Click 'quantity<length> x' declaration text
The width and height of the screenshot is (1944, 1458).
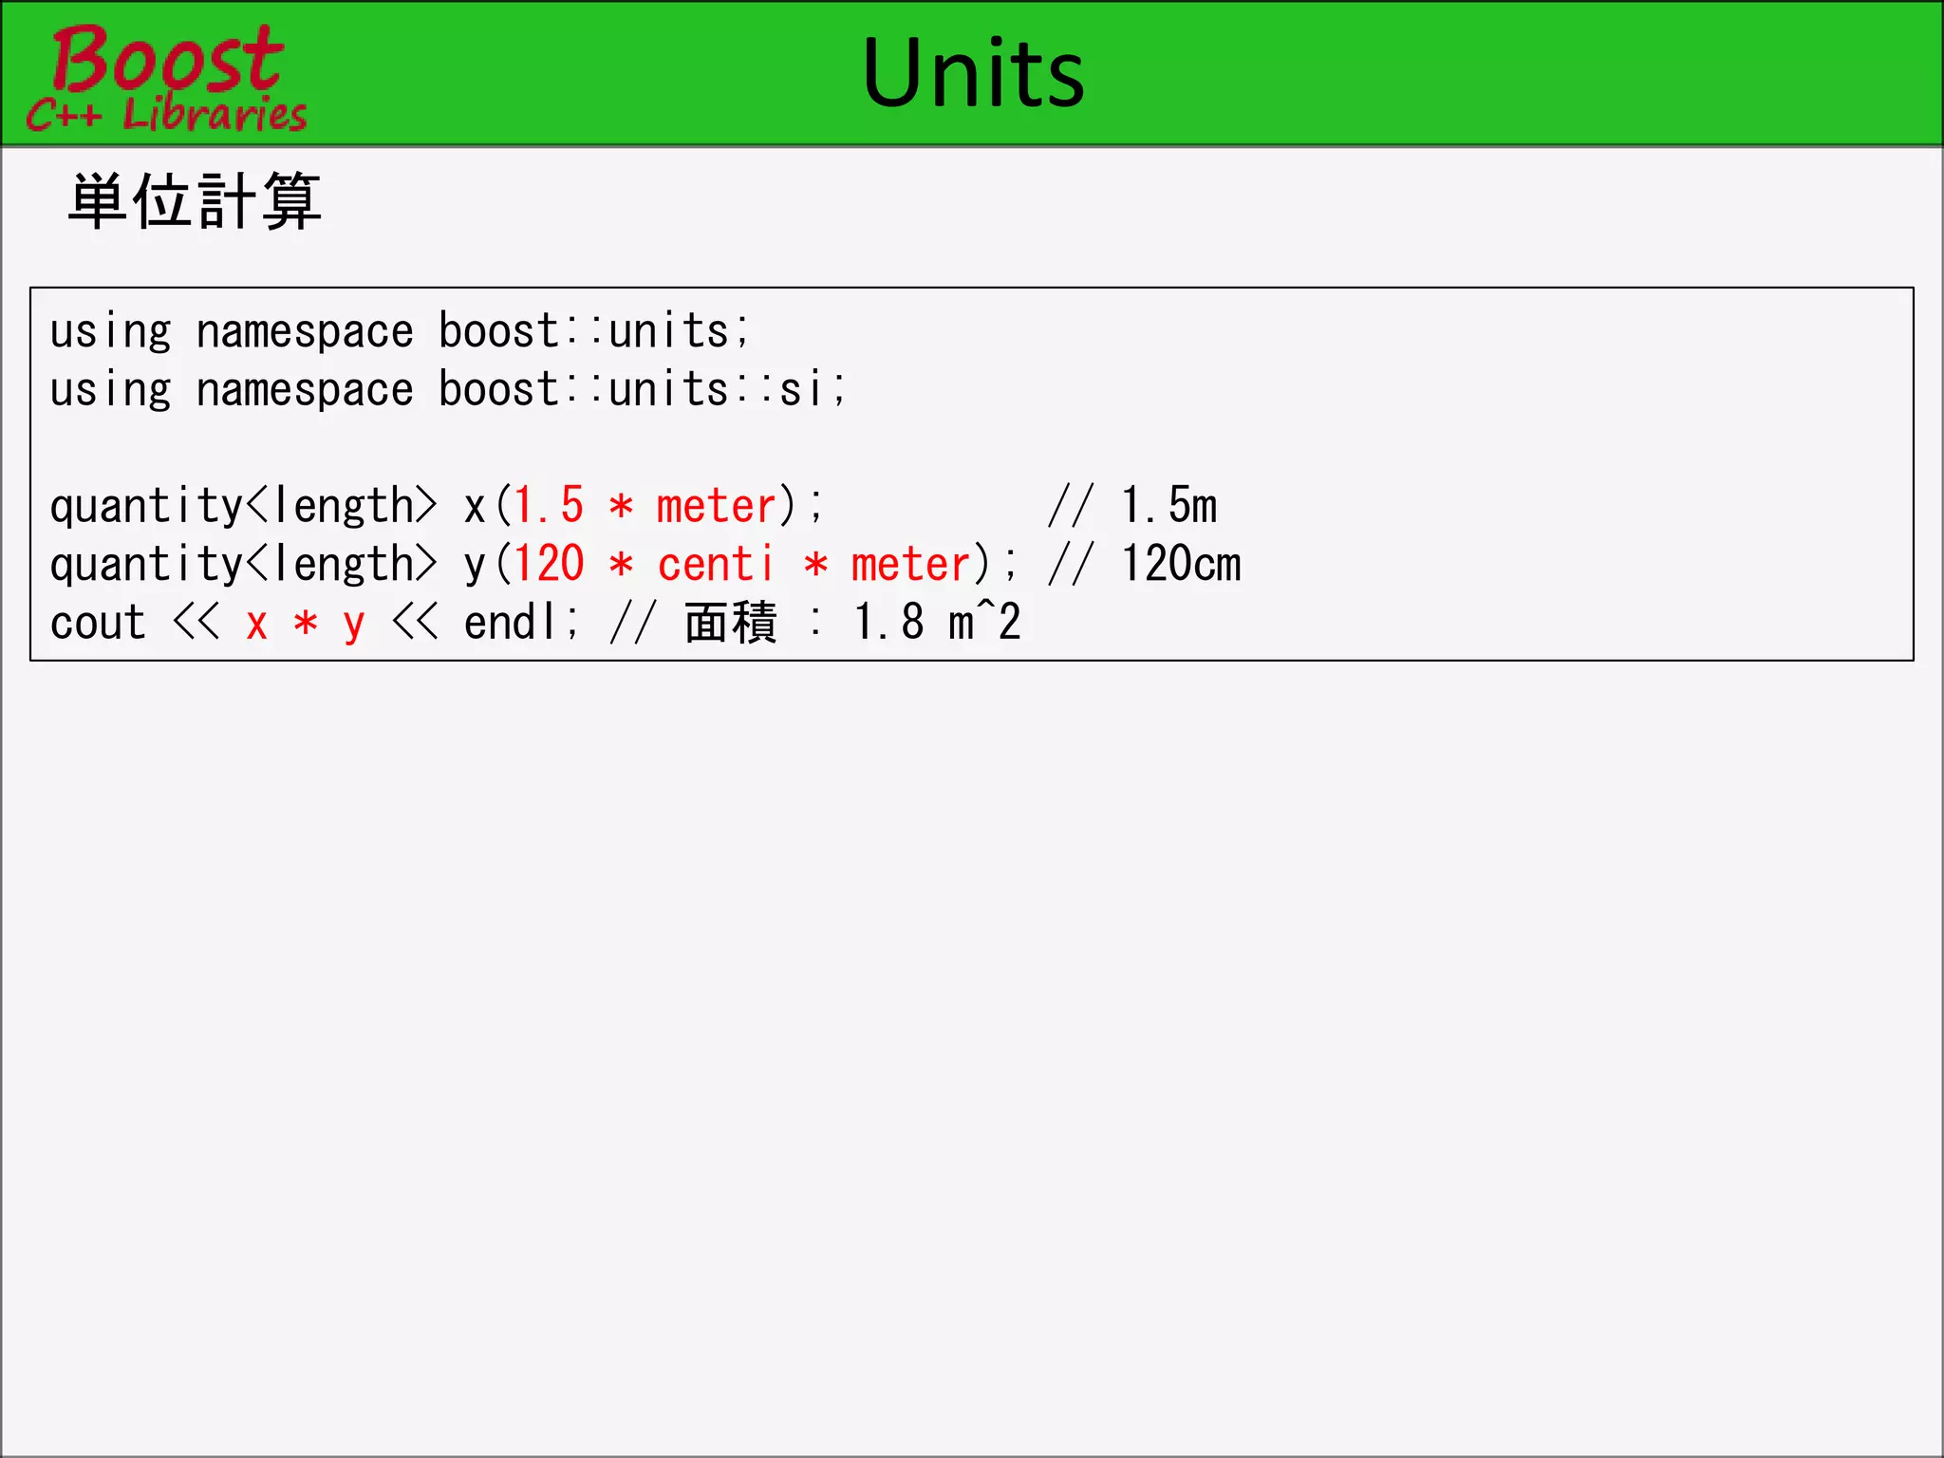coord(269,506)
